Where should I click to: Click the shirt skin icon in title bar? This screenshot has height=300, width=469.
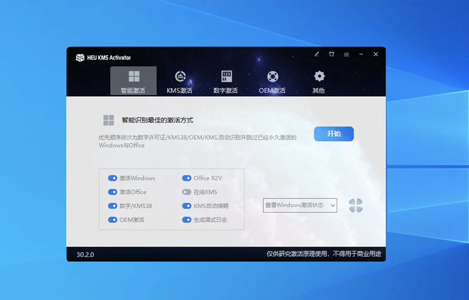coord(331,54)
